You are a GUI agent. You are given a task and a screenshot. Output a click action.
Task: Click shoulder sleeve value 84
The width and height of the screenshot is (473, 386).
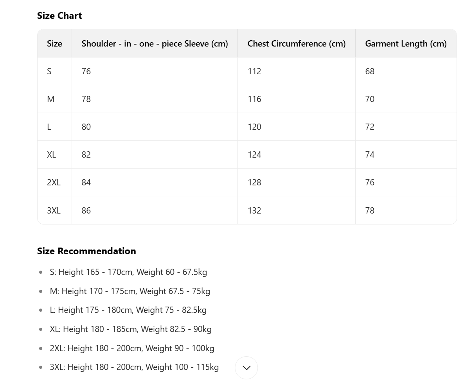coord(86,182)
